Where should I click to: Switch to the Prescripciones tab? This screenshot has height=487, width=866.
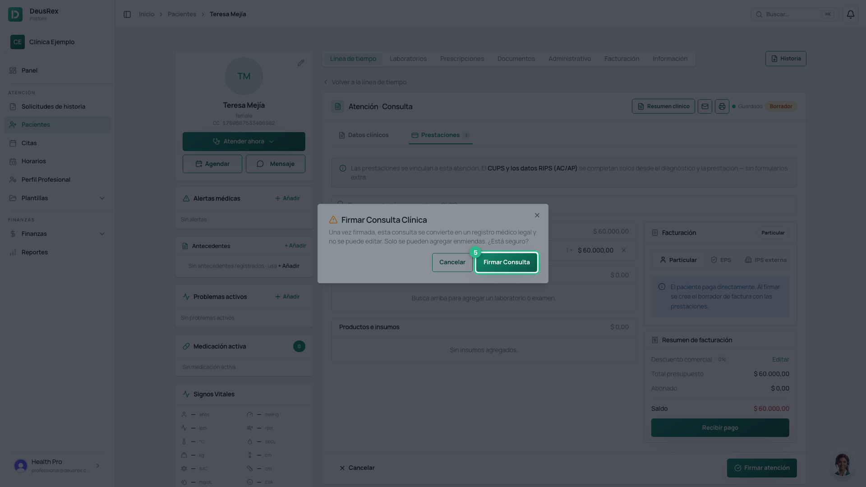(462, 59)
